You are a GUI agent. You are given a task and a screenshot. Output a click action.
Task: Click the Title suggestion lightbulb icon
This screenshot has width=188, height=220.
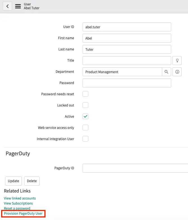coord(177,61)
